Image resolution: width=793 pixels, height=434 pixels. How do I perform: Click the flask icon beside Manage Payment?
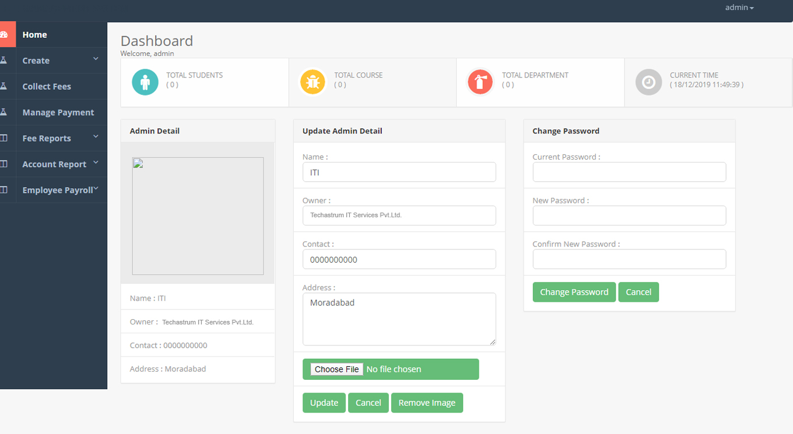coord(3,112)
